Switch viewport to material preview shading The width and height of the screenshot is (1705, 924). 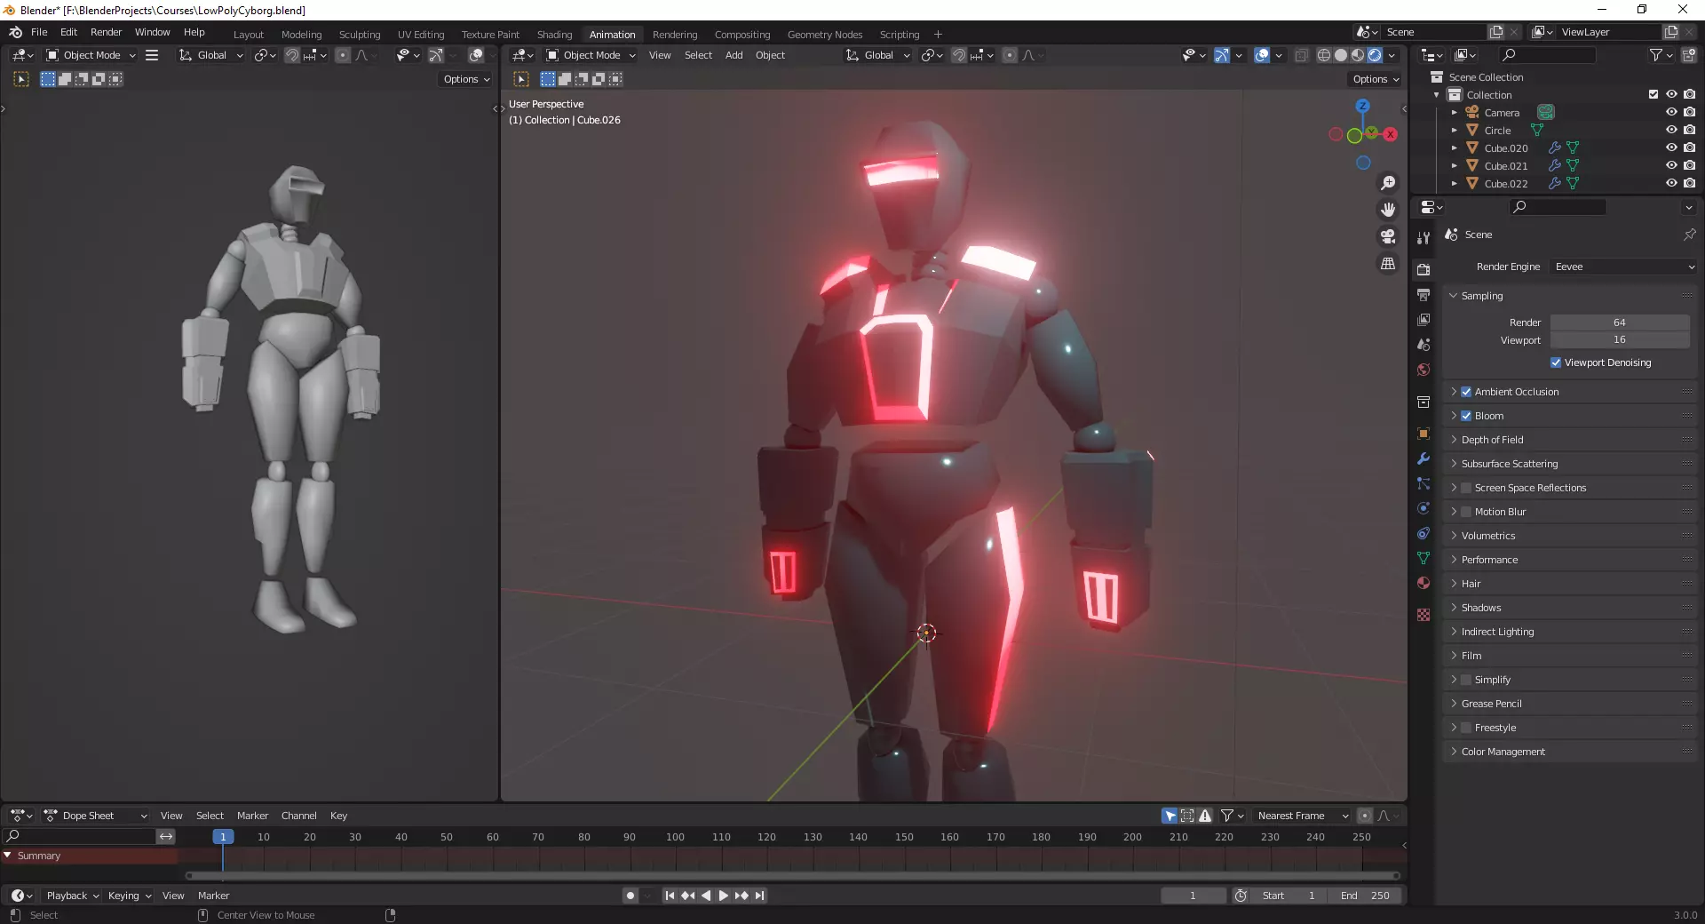[x=1358, y=55]
